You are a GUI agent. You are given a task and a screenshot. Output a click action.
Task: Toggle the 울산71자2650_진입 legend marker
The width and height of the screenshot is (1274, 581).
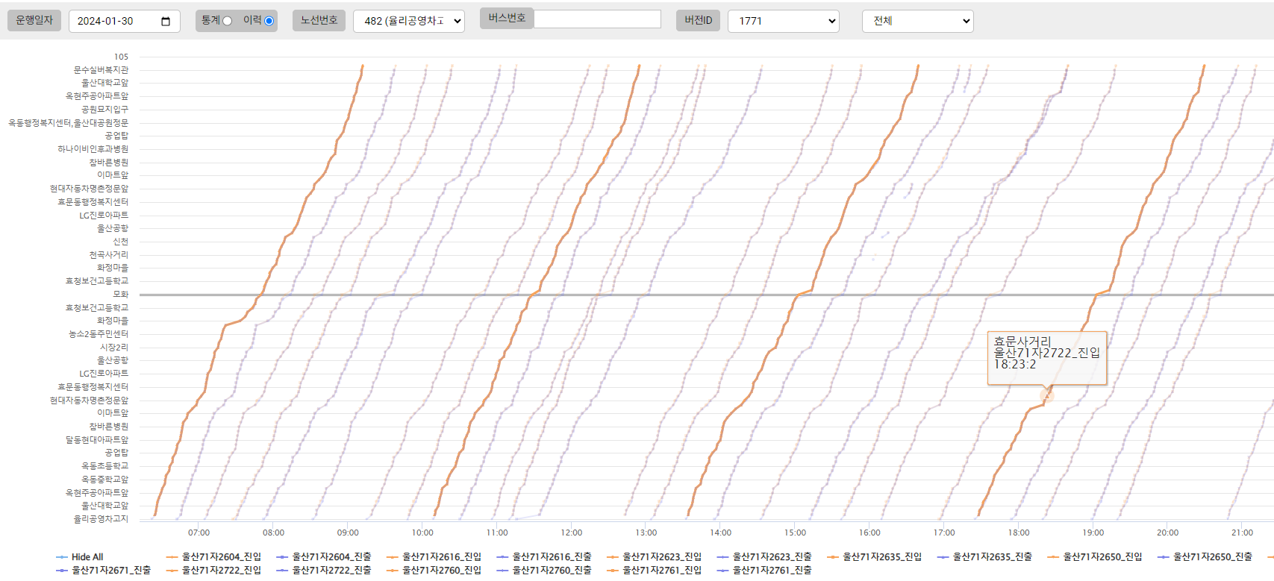1054,557
